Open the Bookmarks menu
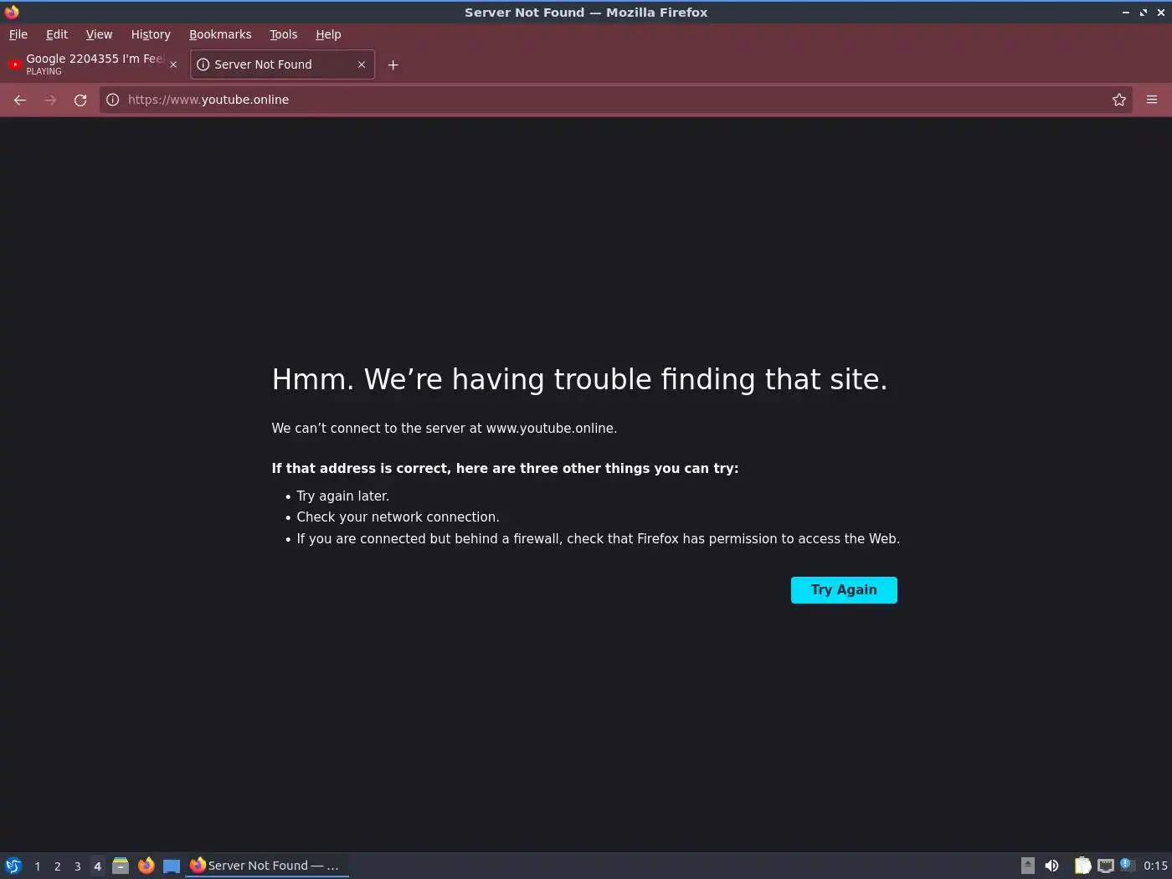Image resolution: width=1172 pixels, height=879 pixels. pos(220,34)
